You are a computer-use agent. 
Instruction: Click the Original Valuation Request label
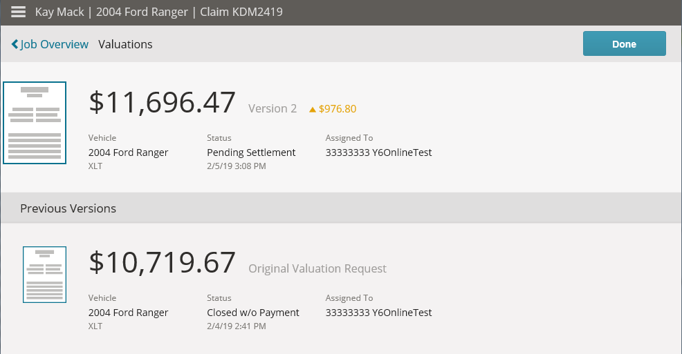click(x=317, y=269)
